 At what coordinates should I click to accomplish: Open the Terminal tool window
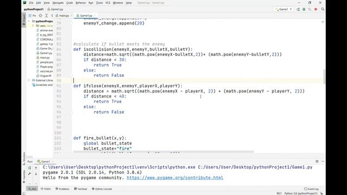click(80, 189)
